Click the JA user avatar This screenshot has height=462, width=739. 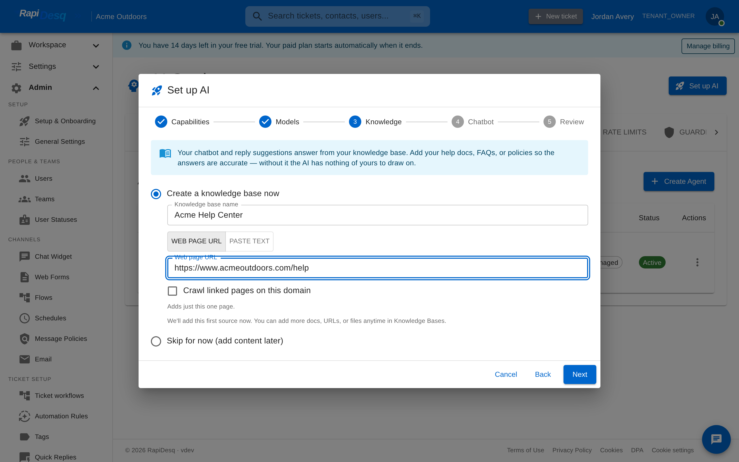click(715, 16)
